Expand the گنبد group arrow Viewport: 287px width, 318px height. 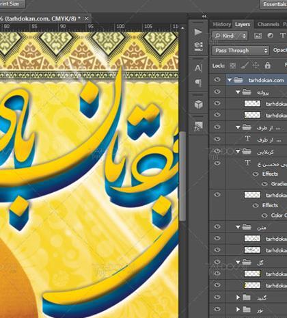[x=238, y=297]
